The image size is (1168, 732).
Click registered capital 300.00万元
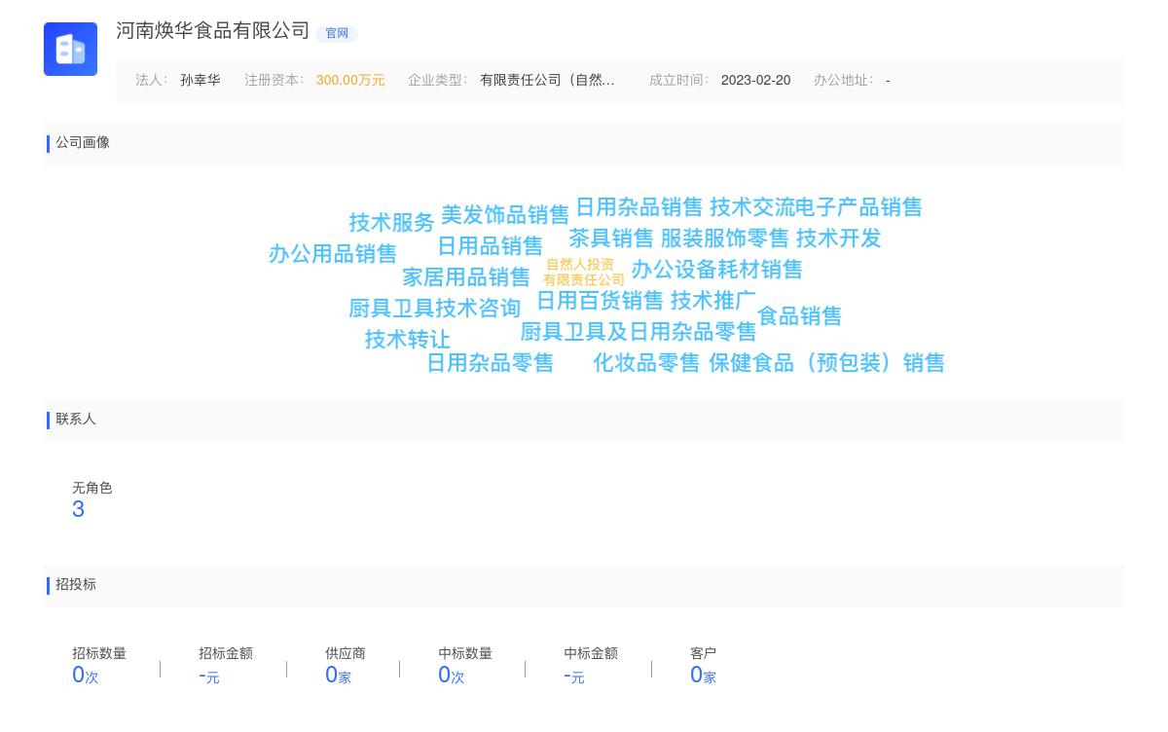(350, 80)
